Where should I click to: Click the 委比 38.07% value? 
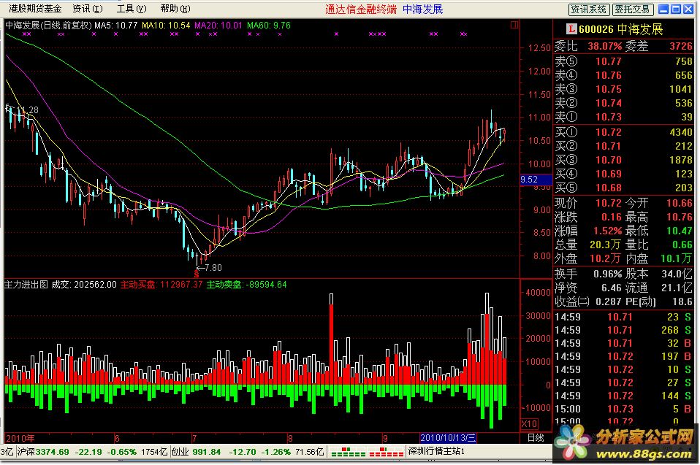coord(605,46)
